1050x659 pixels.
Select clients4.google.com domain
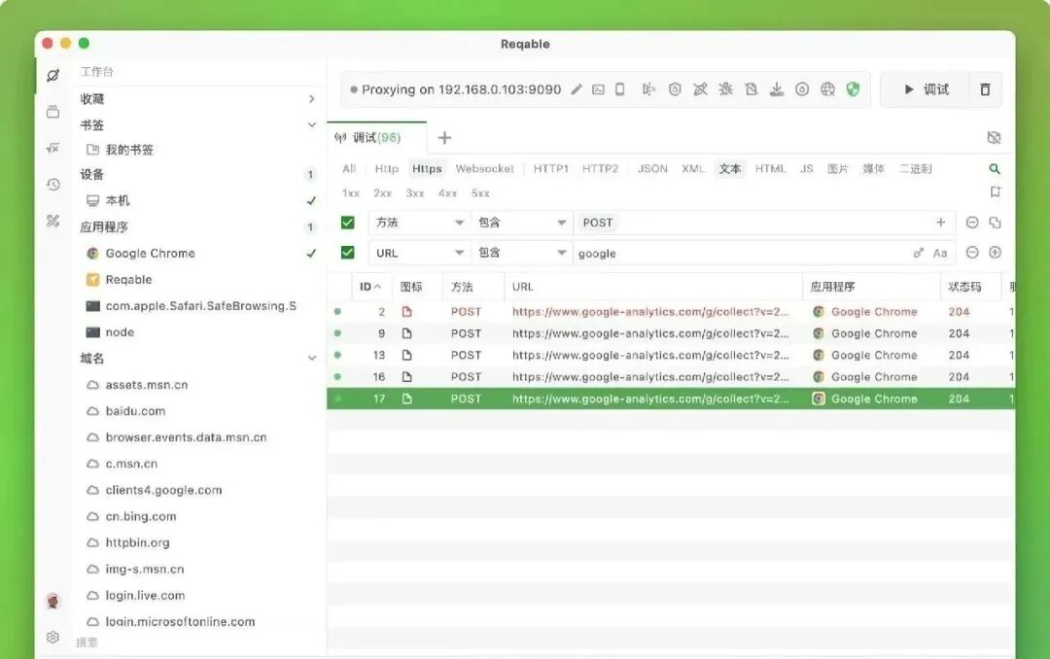[163, 490]
